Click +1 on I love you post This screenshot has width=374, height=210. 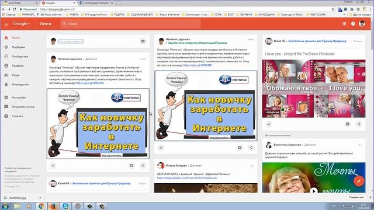[269, 124]
